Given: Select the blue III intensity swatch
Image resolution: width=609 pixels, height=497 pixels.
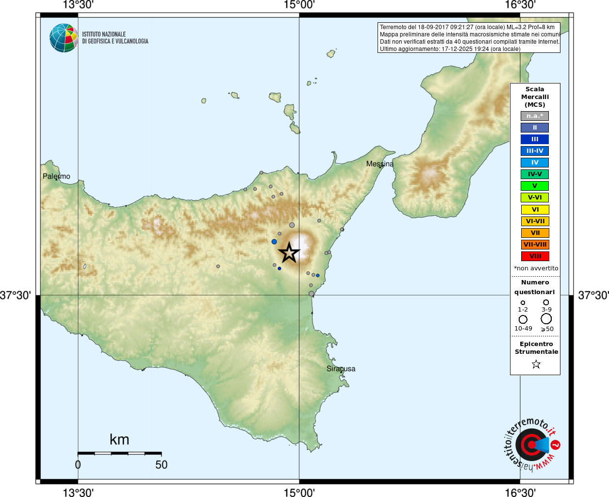Looking at the screenshot, I should [535, 139].
